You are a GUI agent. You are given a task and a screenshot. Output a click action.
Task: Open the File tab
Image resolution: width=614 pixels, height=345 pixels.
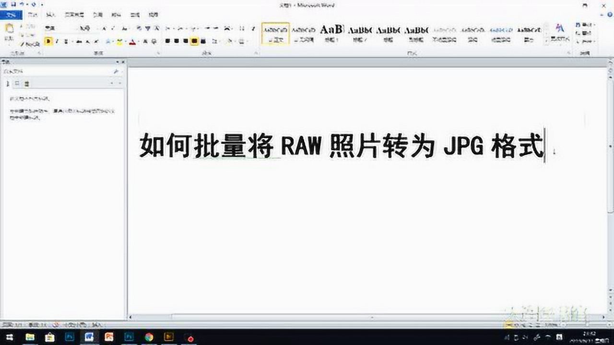point(12,15)
